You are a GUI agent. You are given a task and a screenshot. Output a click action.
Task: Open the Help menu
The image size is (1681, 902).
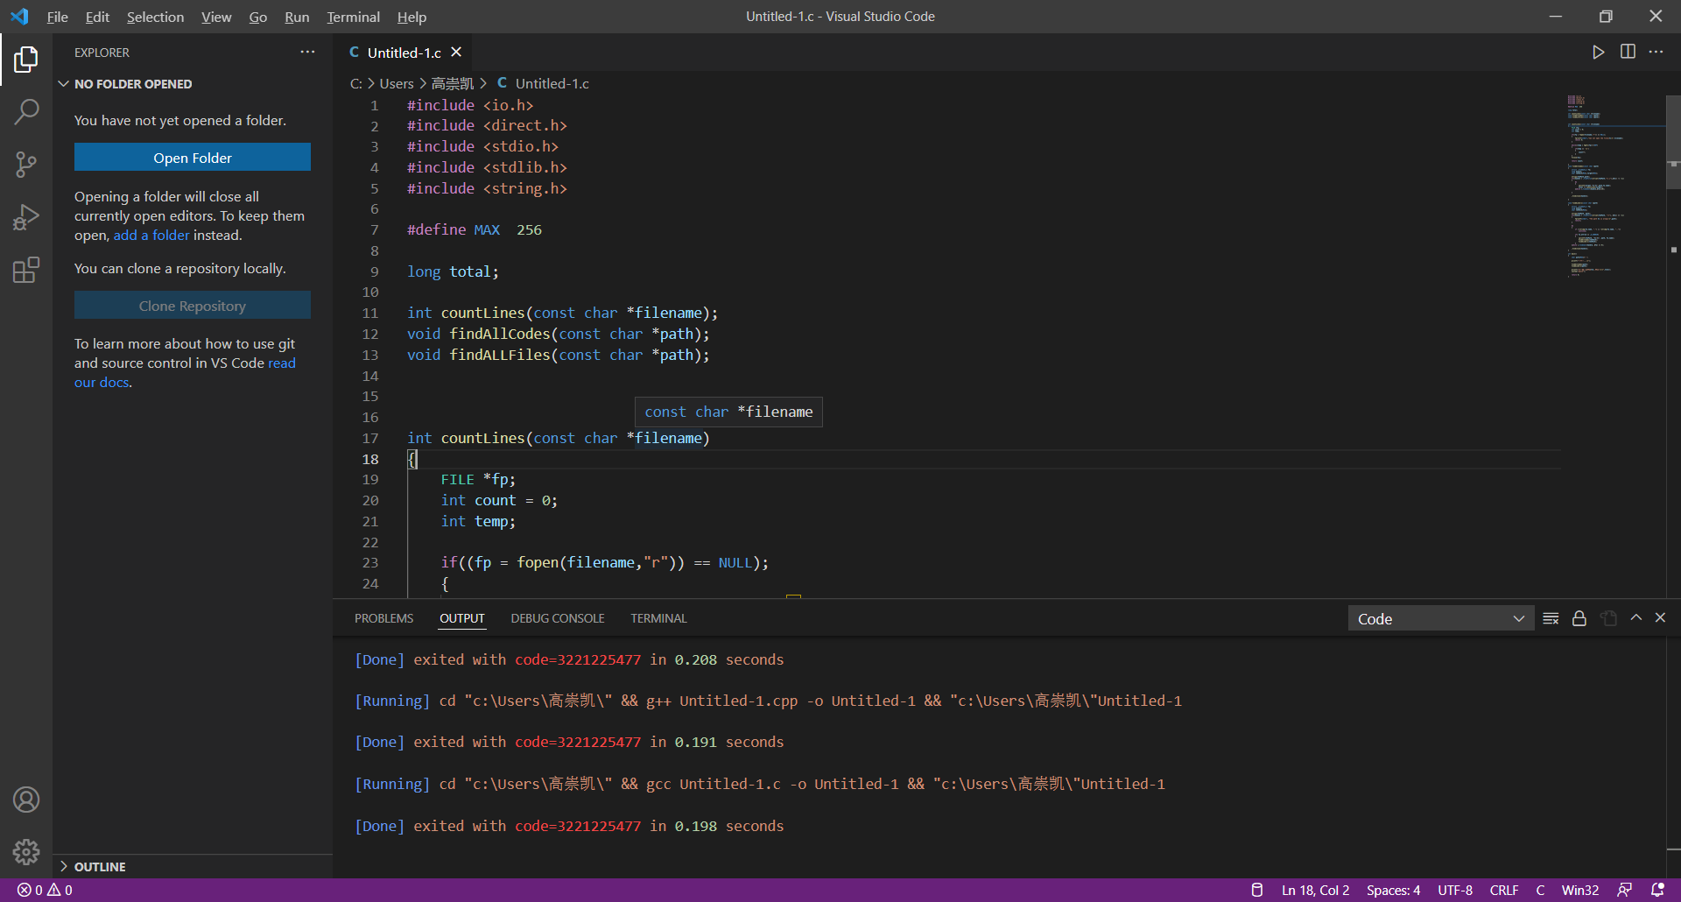(411, 17)
